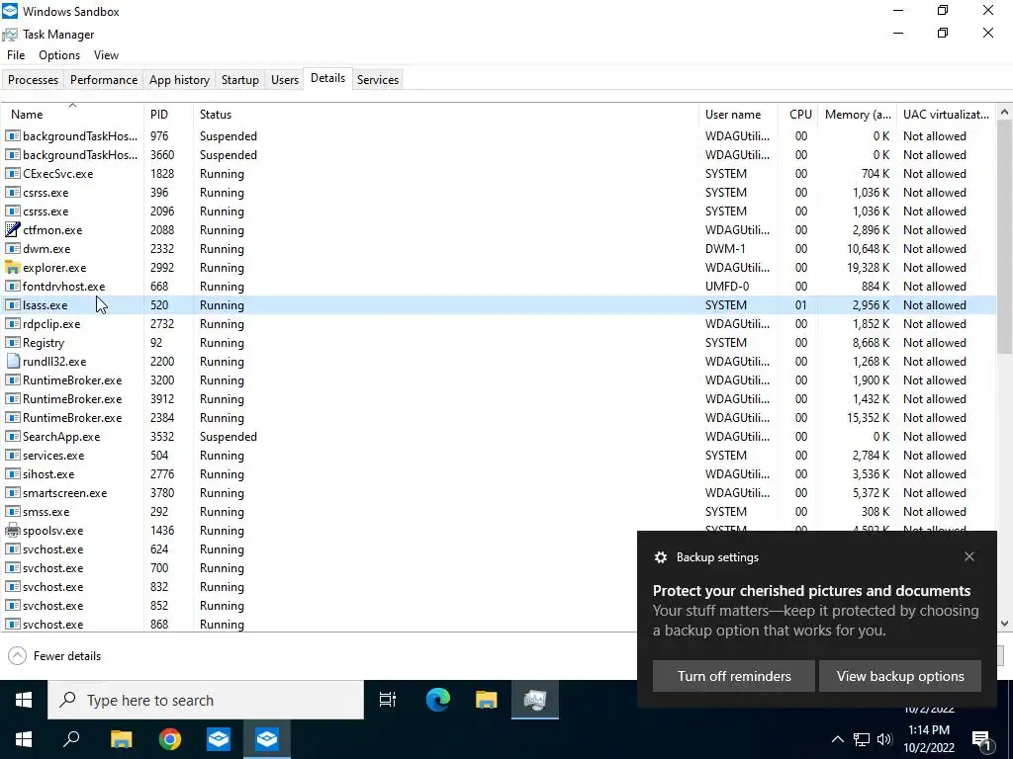Select svchost.exe with PID 624

pos(319,549)
